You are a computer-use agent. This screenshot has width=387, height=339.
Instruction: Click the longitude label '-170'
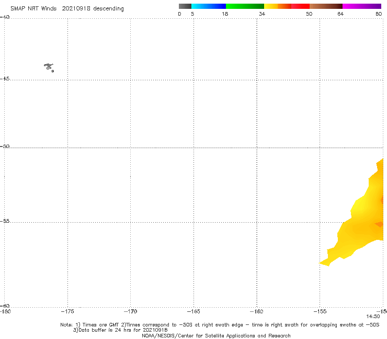[130, 311]
